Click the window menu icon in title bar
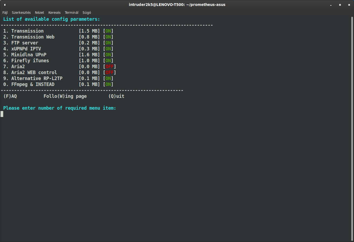The width and height of the screenshot is (354, 242). click(x=5, y=5)
